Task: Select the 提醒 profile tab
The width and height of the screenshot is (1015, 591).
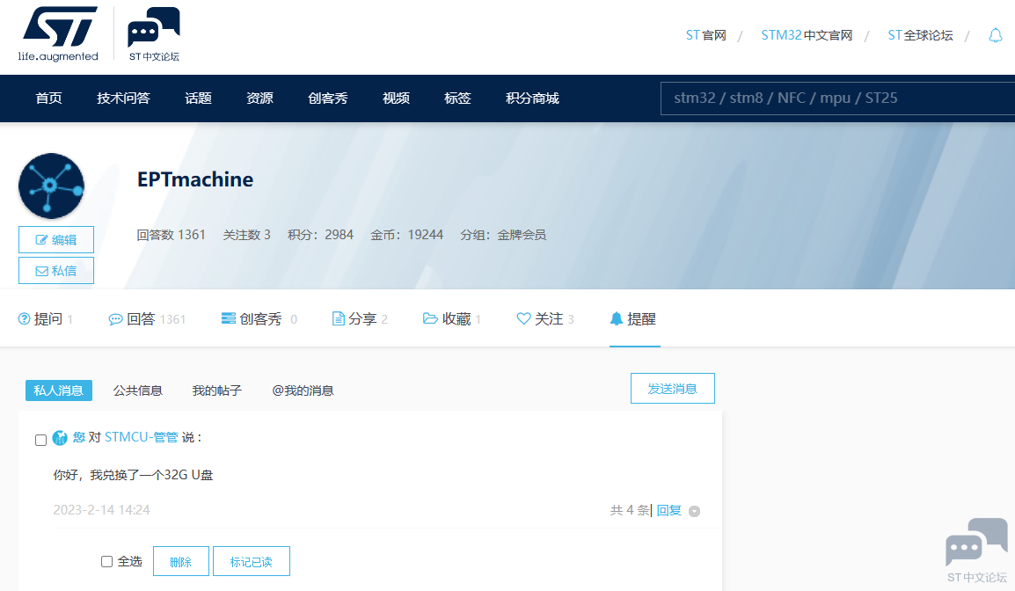Action: (634, 319)
